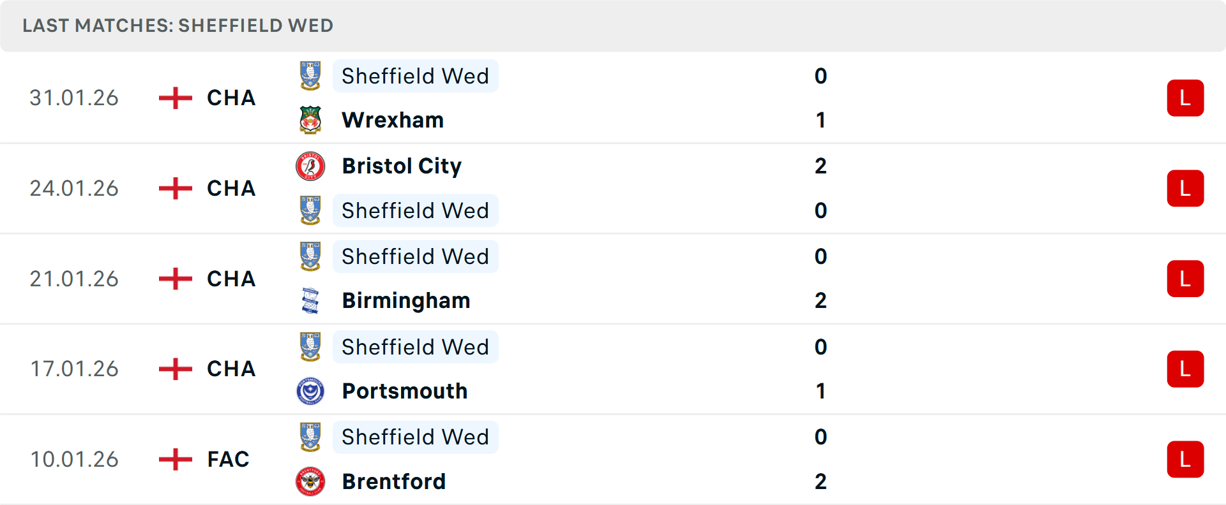Screen dimensions: 1226x505
Task: Click loss badge for Bristol City match
Action: pos(1185,189)
